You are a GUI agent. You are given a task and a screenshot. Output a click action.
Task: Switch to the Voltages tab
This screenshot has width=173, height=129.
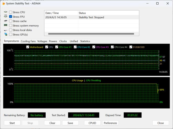42,41
